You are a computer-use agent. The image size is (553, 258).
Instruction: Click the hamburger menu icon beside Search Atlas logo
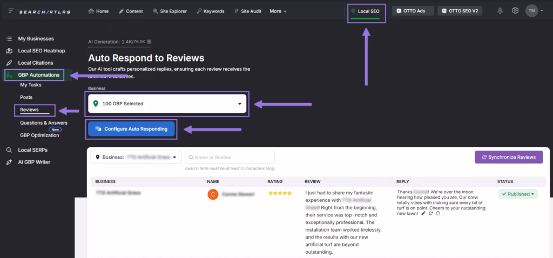[11, 11]
